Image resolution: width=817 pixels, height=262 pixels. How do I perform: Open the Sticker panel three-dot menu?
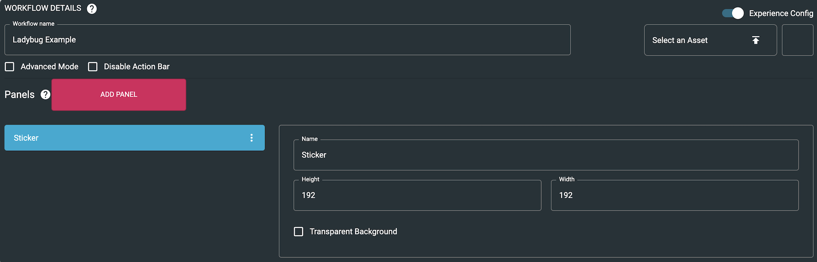(251, 138)
